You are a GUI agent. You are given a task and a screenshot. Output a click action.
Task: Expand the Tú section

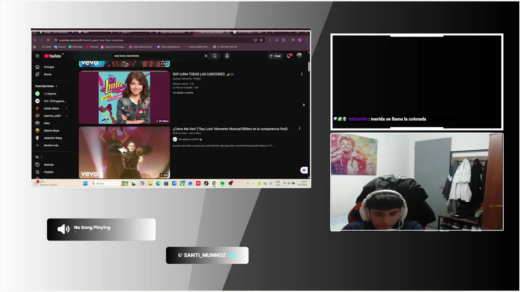tap(39, 157)
